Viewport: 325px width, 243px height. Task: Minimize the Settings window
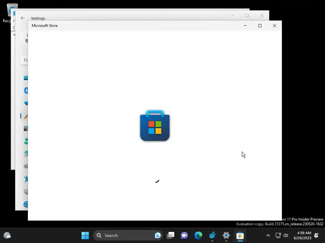point(233,16)
